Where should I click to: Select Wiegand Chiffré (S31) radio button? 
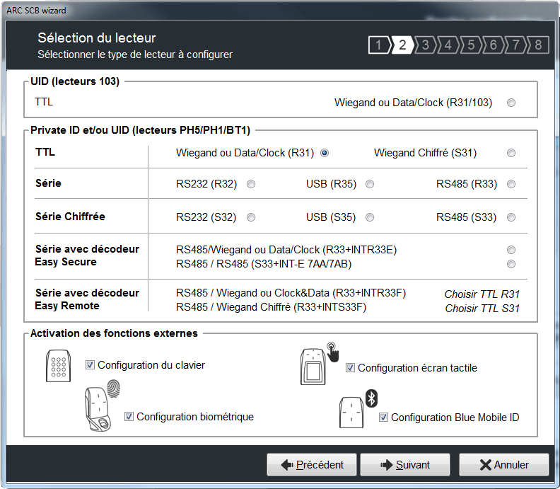[511, 153]
